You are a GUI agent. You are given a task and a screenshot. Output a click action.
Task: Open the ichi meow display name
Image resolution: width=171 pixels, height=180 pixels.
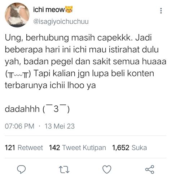pos(49,10)
